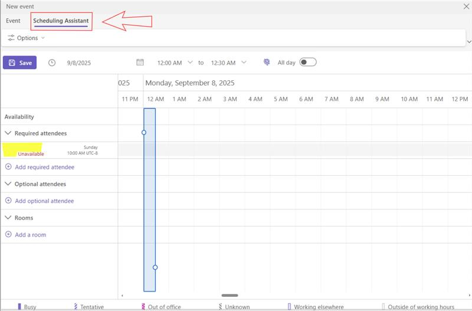Open the 12:00 AM start time dropdown
Image resolution: width=472 pixels, height=311 pixels.
[x=190, y=63]
